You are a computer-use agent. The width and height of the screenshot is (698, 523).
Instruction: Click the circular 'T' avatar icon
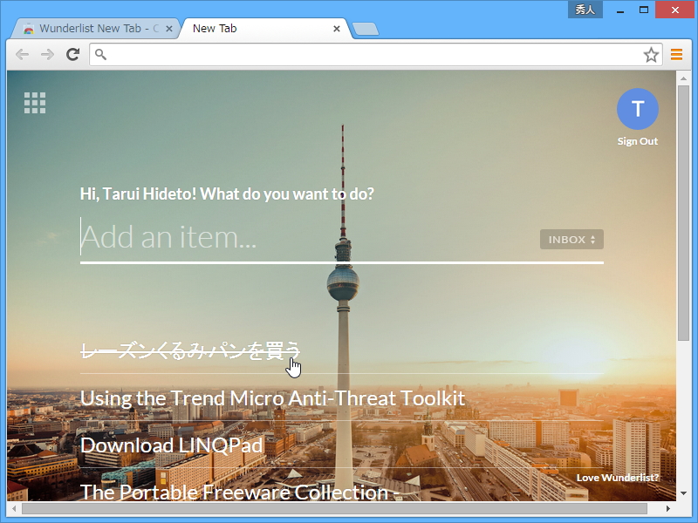point(638,108)
